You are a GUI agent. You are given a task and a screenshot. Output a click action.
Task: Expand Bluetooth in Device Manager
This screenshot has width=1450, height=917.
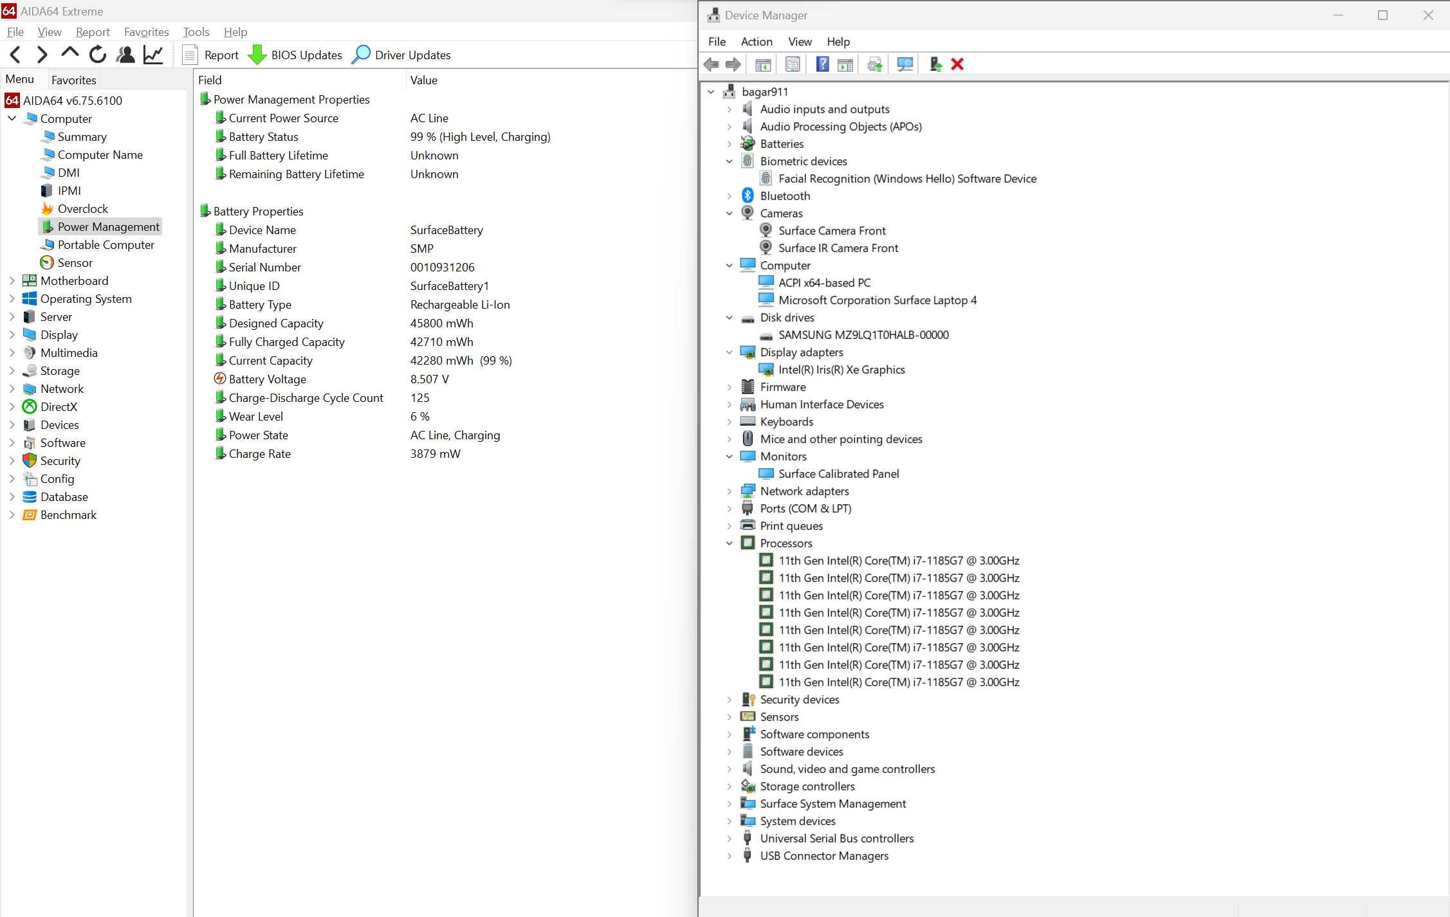[x=729, y=196]
